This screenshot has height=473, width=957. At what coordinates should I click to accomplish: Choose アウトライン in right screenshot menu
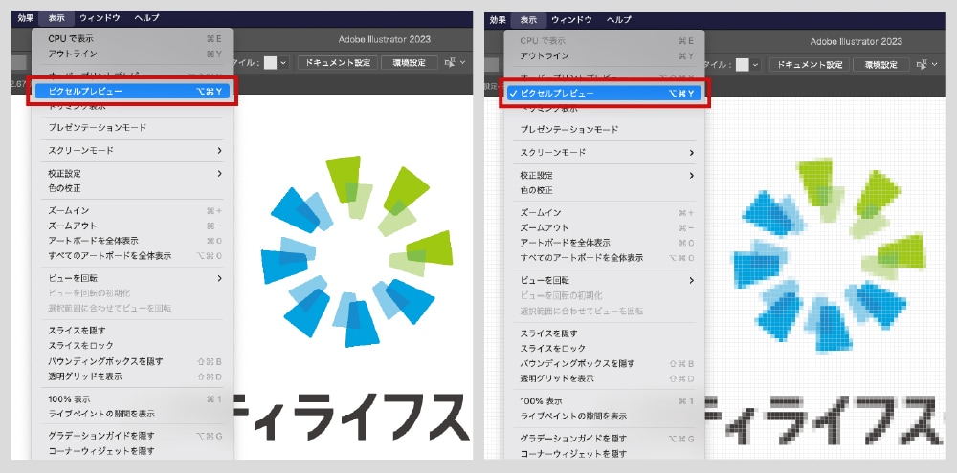pos(604,55)
